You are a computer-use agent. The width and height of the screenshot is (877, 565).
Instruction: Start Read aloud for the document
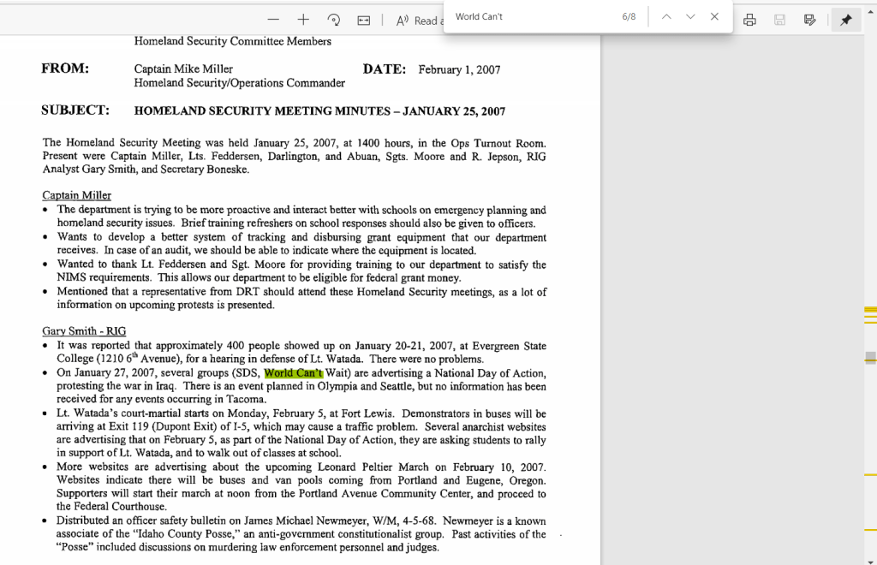click(419, 21)
